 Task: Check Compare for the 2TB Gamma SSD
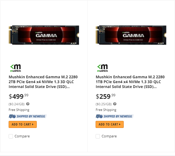click(x=11, y=136)
